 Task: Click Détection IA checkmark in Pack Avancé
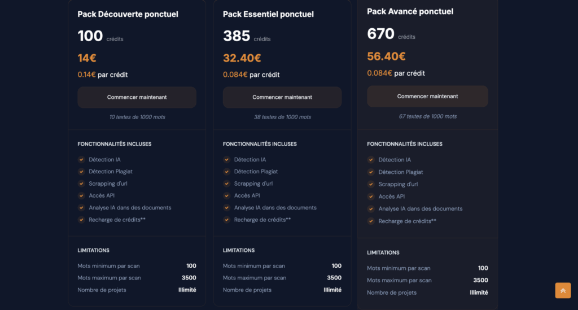tap(371, 160)
